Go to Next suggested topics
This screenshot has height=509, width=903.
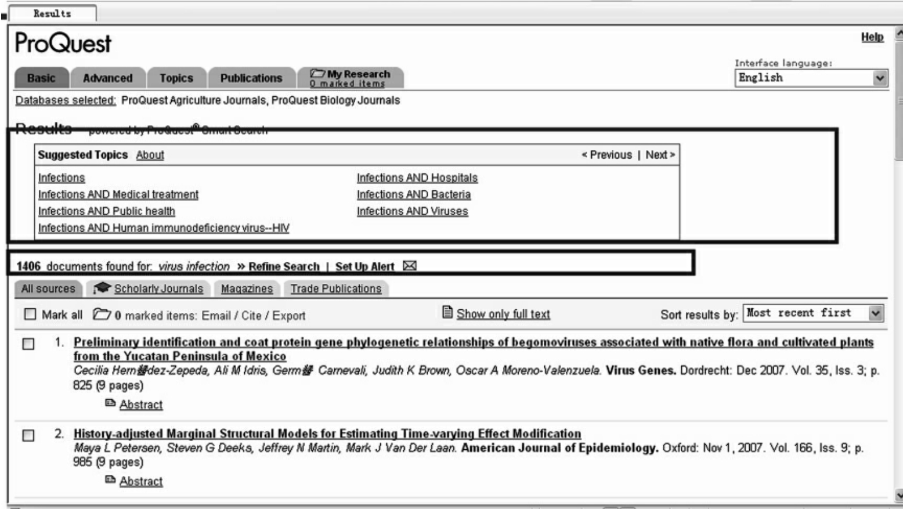point(660,155)
